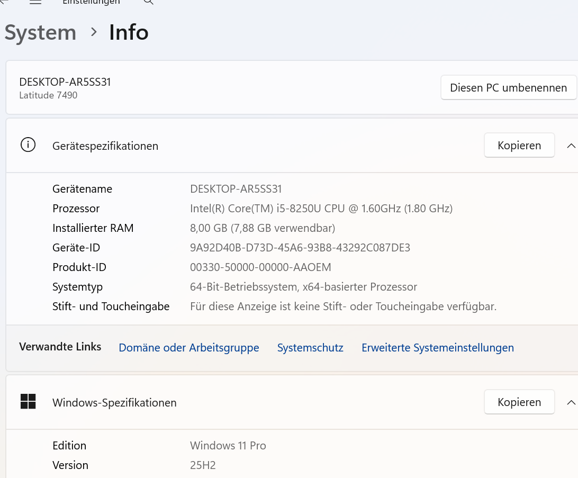Copy device specifications with Kopieren
The height and width of the screenshot is (478, 578).
519,145
